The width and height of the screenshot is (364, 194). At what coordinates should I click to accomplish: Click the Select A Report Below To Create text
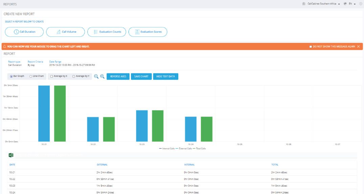click(x=24, y=22)
